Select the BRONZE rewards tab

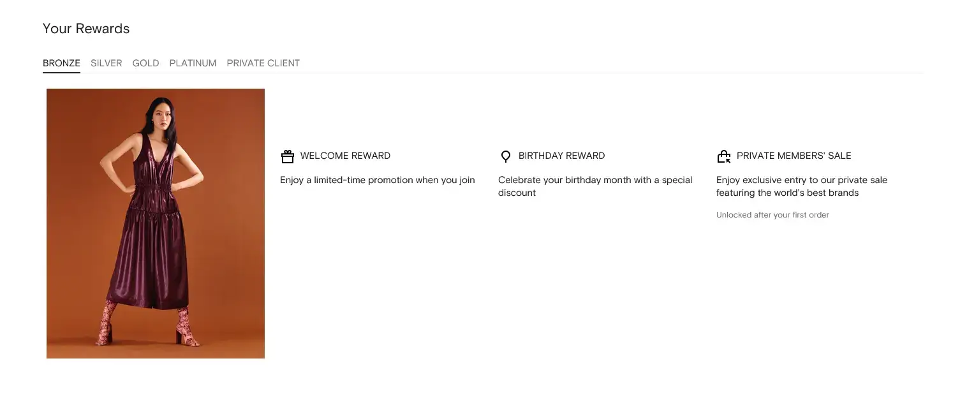[x=61, y=63]
